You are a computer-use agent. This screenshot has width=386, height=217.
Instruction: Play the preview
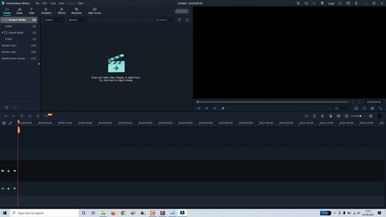pos(215,108)
